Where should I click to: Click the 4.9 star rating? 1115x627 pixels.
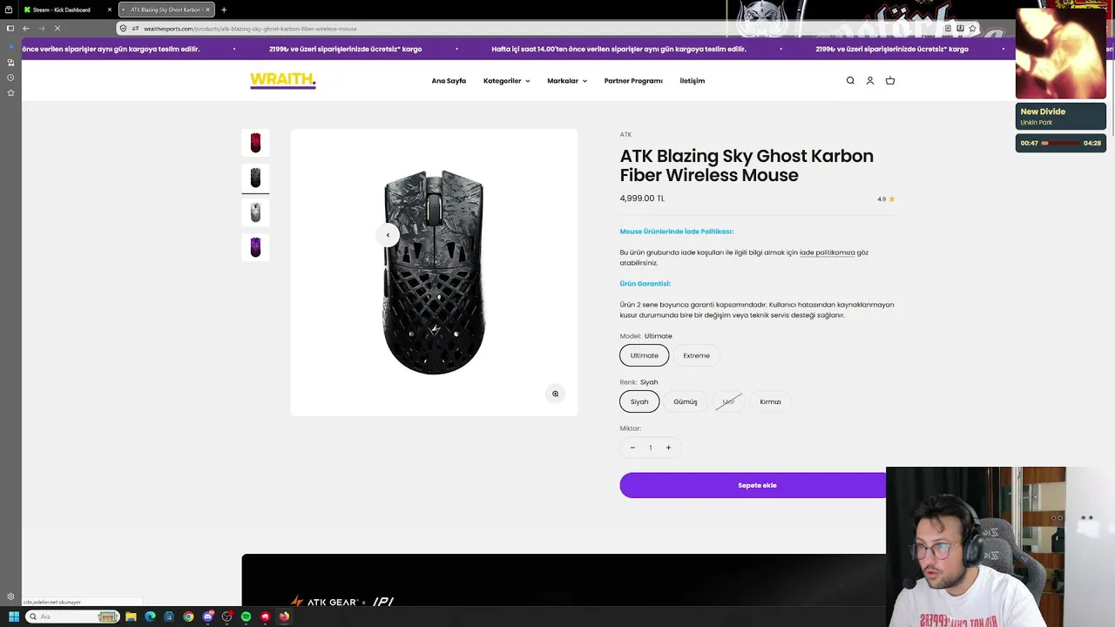coord(886,199)
